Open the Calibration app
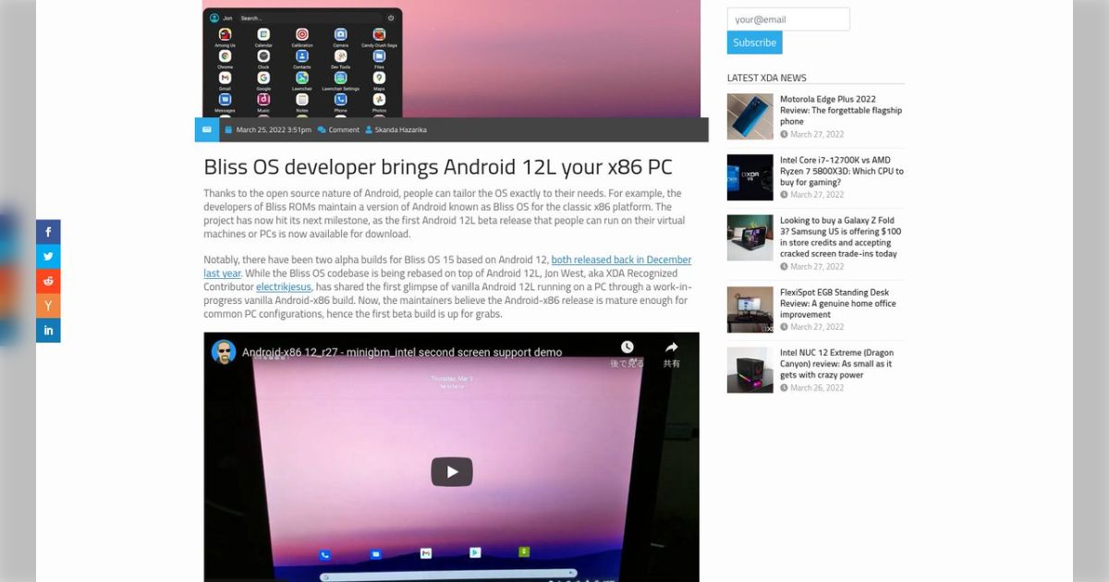This screenshot has height=582, width=1109. 302,35
